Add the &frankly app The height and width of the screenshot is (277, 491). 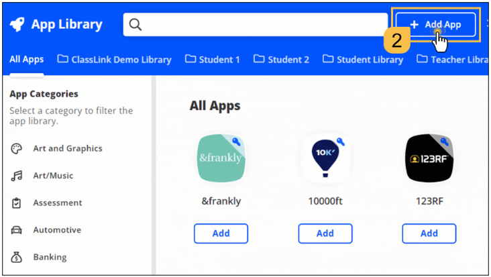221,233
